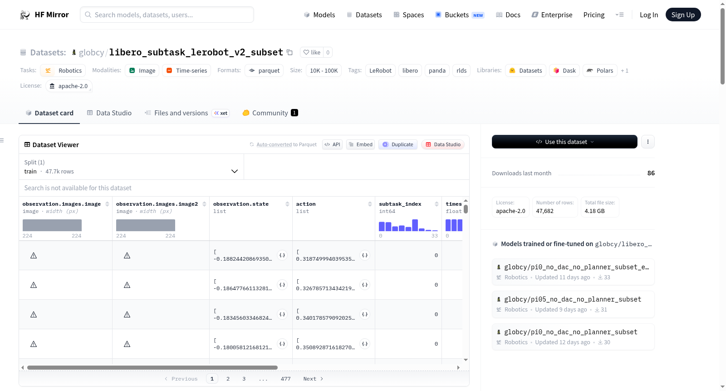The height and width of the screenshot is (391, 726).
Task: Open the Community tab
Action: (x=270, y=113)
